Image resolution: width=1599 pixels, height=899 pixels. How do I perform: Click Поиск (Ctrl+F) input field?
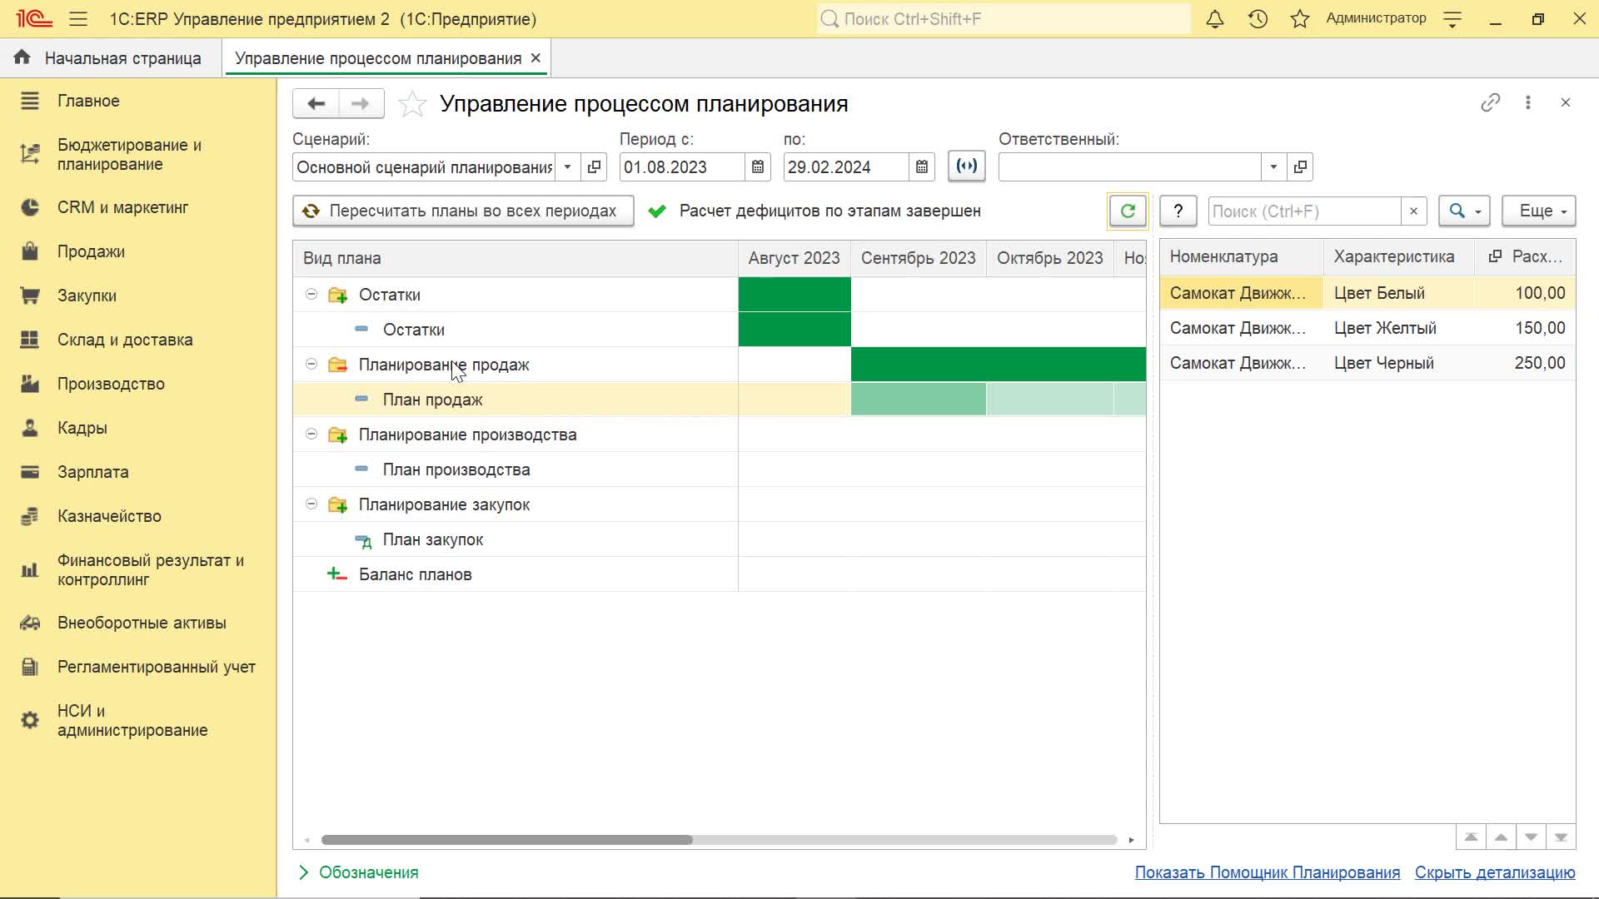(x=1304, y=211)
